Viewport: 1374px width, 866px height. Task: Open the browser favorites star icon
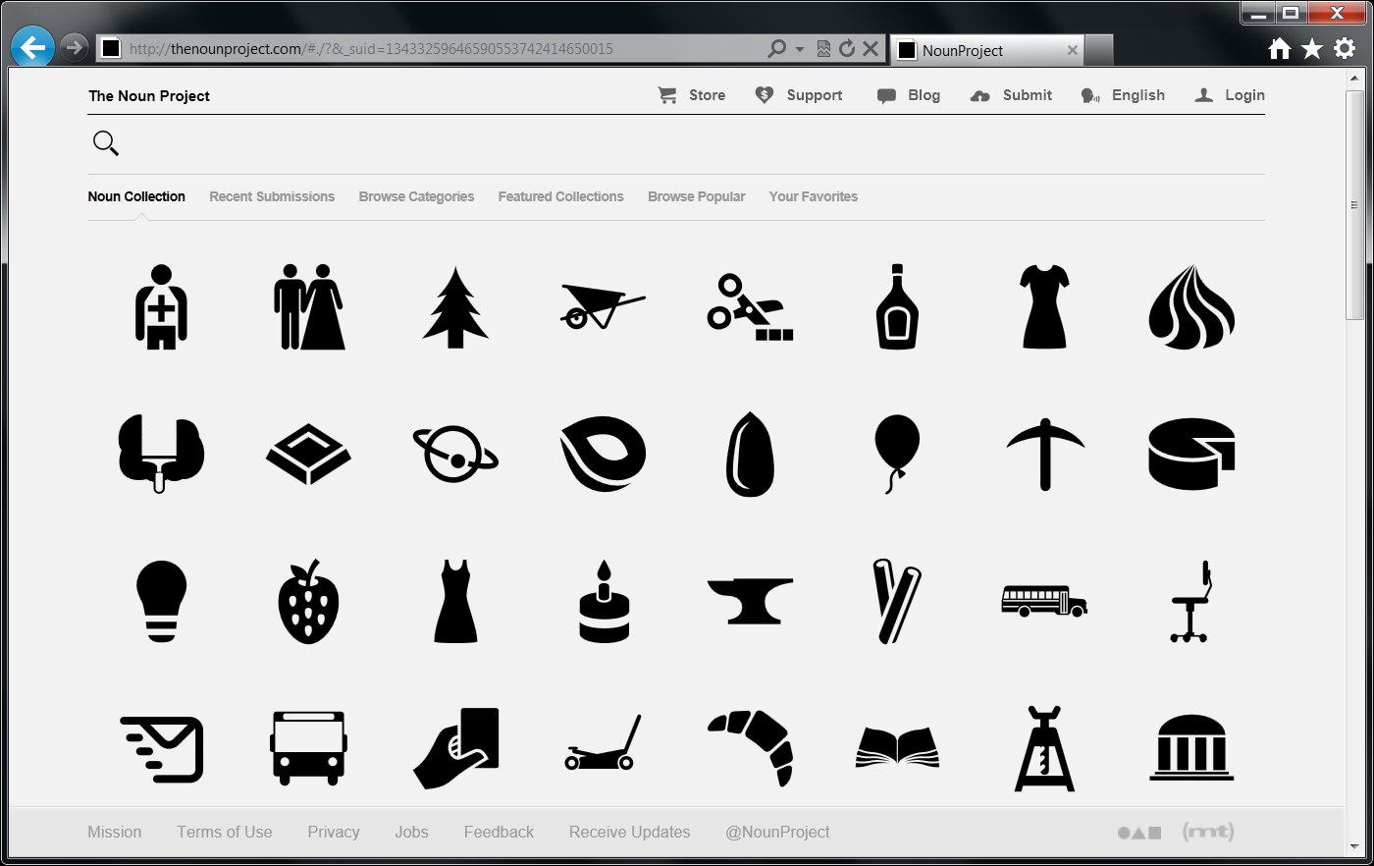point(1312,48)
